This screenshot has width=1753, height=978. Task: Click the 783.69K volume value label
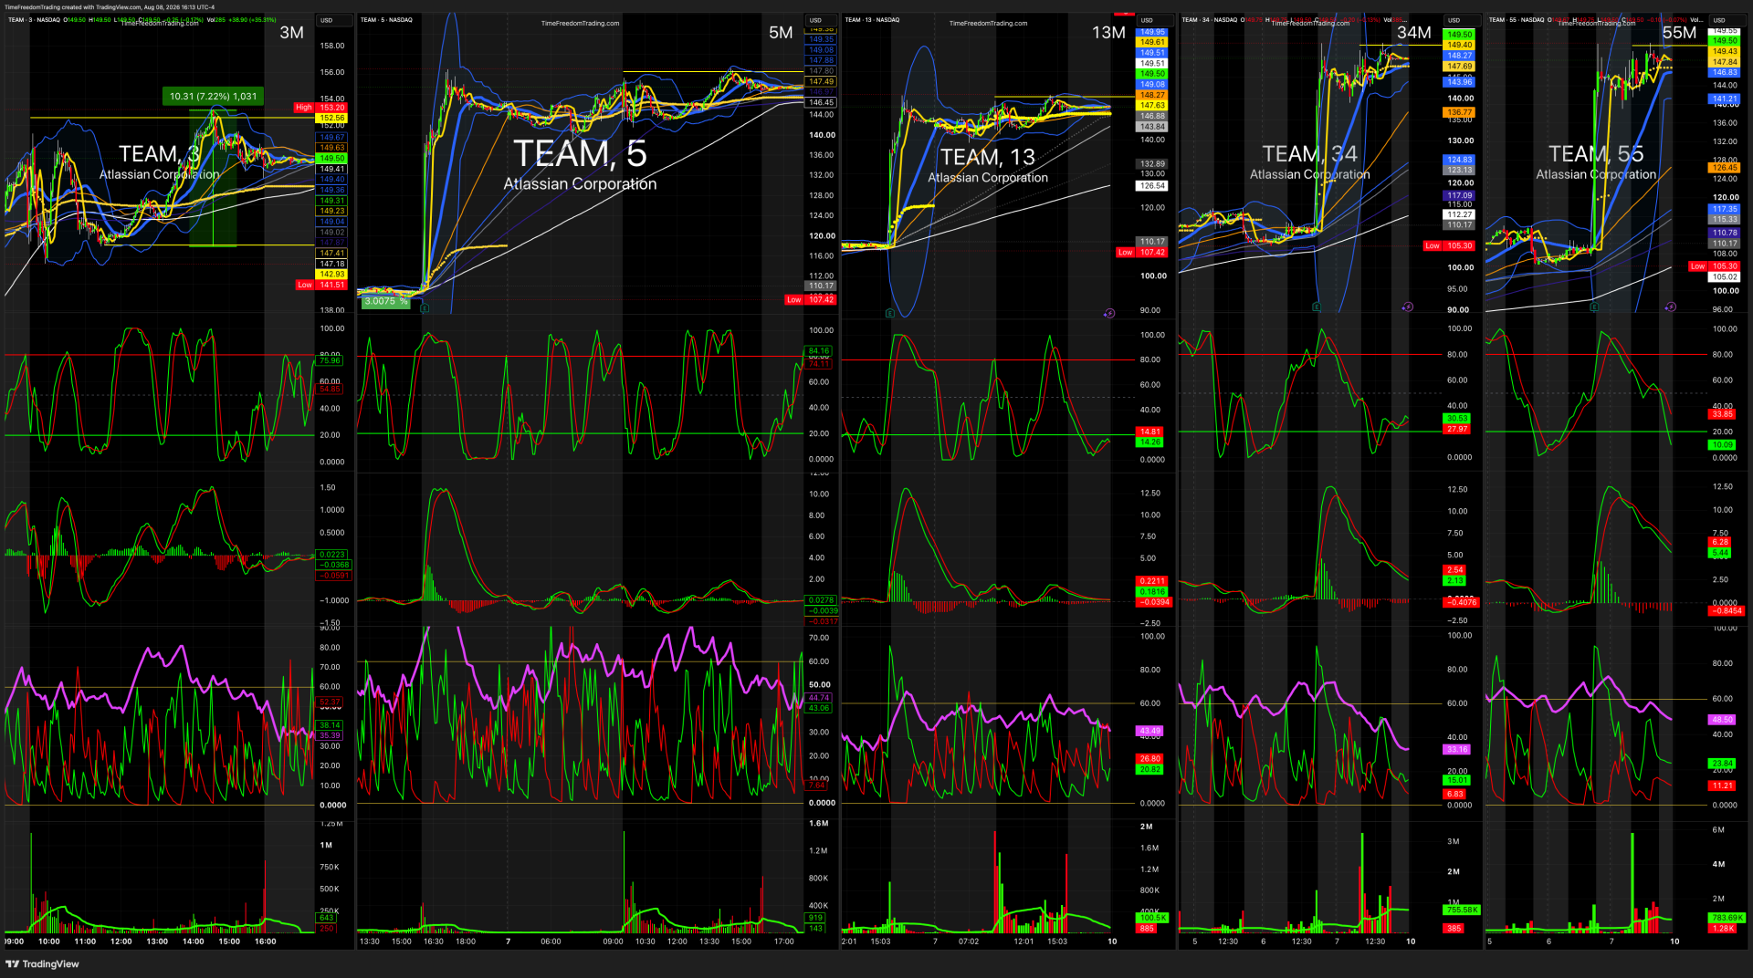click(x=1727, y=918)
